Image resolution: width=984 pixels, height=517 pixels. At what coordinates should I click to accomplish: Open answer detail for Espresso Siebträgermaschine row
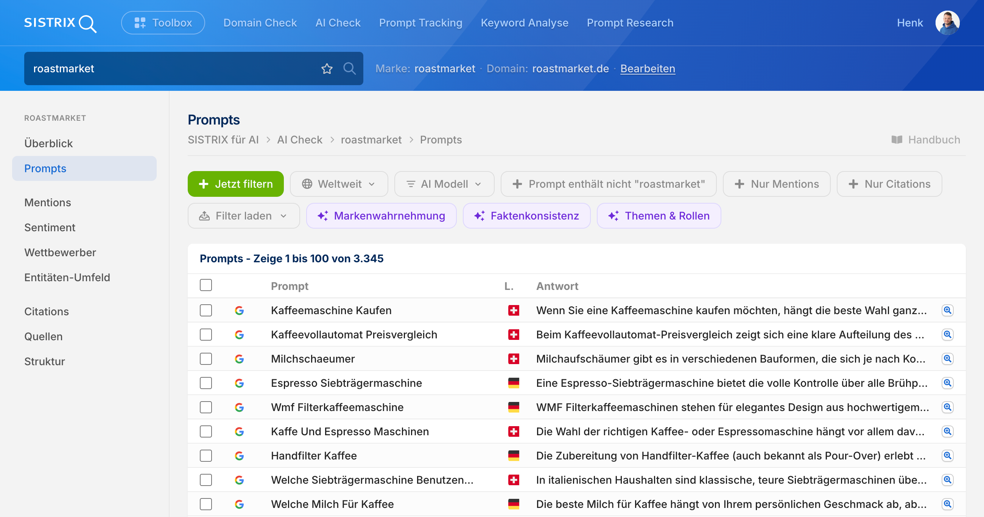coord(947,383)
